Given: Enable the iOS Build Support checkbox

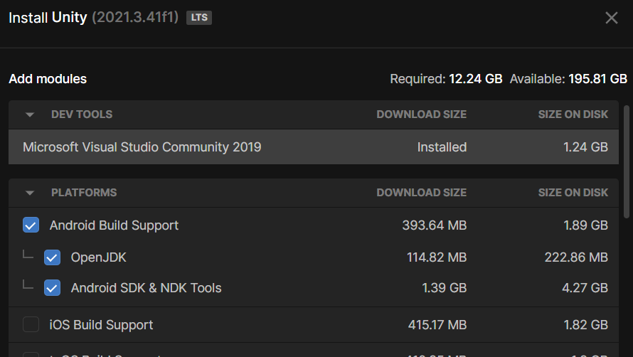Looking at the screenshot, I should point(31,325).
